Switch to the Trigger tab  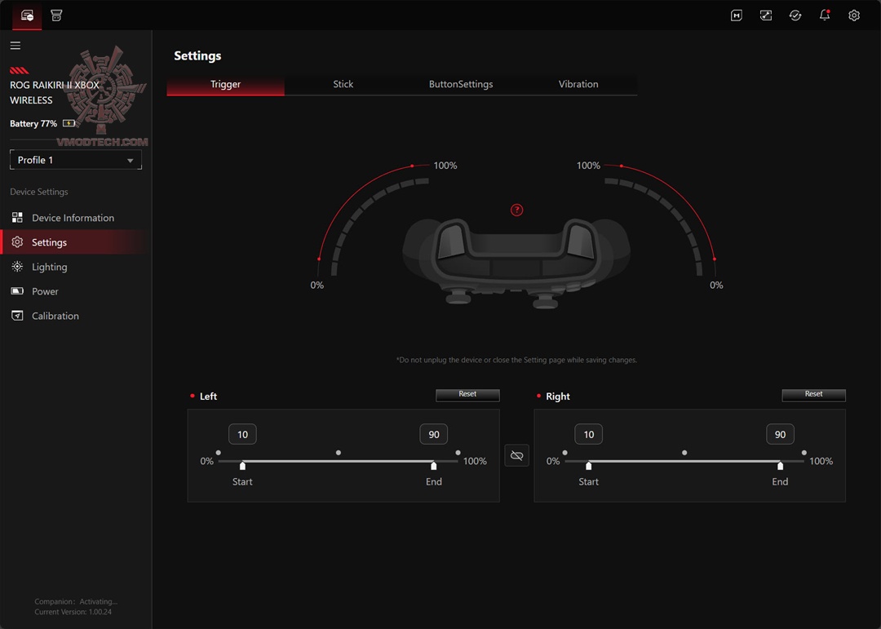coord(225,84)
